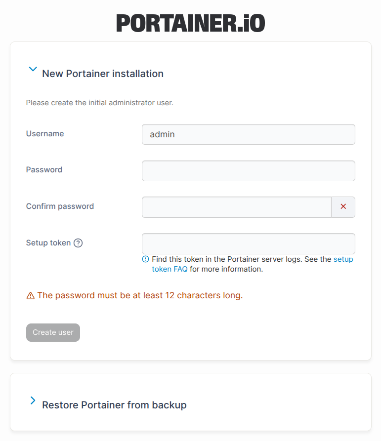Click the Password label
This screenshot has width=381, height=441.
click(44, 170)
